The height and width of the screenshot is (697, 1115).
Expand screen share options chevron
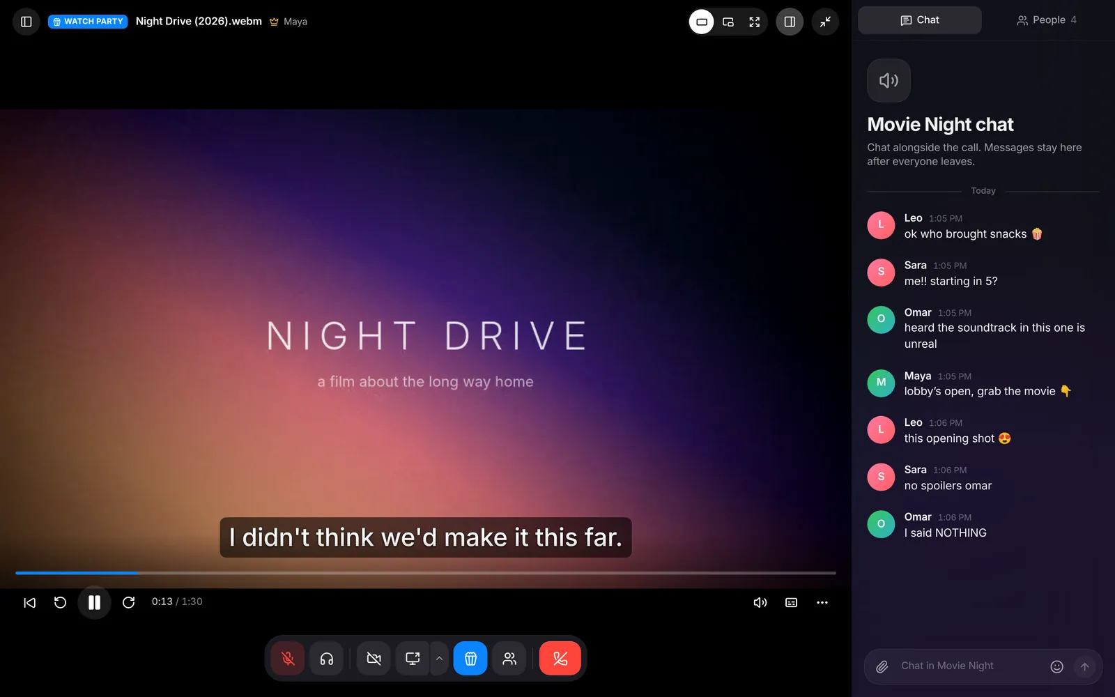coord(439,659)
